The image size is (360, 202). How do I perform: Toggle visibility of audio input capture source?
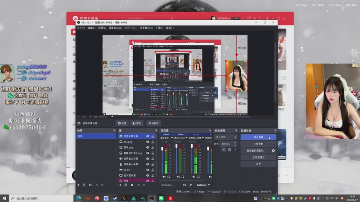(x=148, y=164)
